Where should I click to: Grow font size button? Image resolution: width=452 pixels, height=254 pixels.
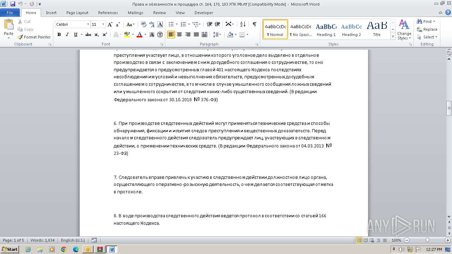110,24
